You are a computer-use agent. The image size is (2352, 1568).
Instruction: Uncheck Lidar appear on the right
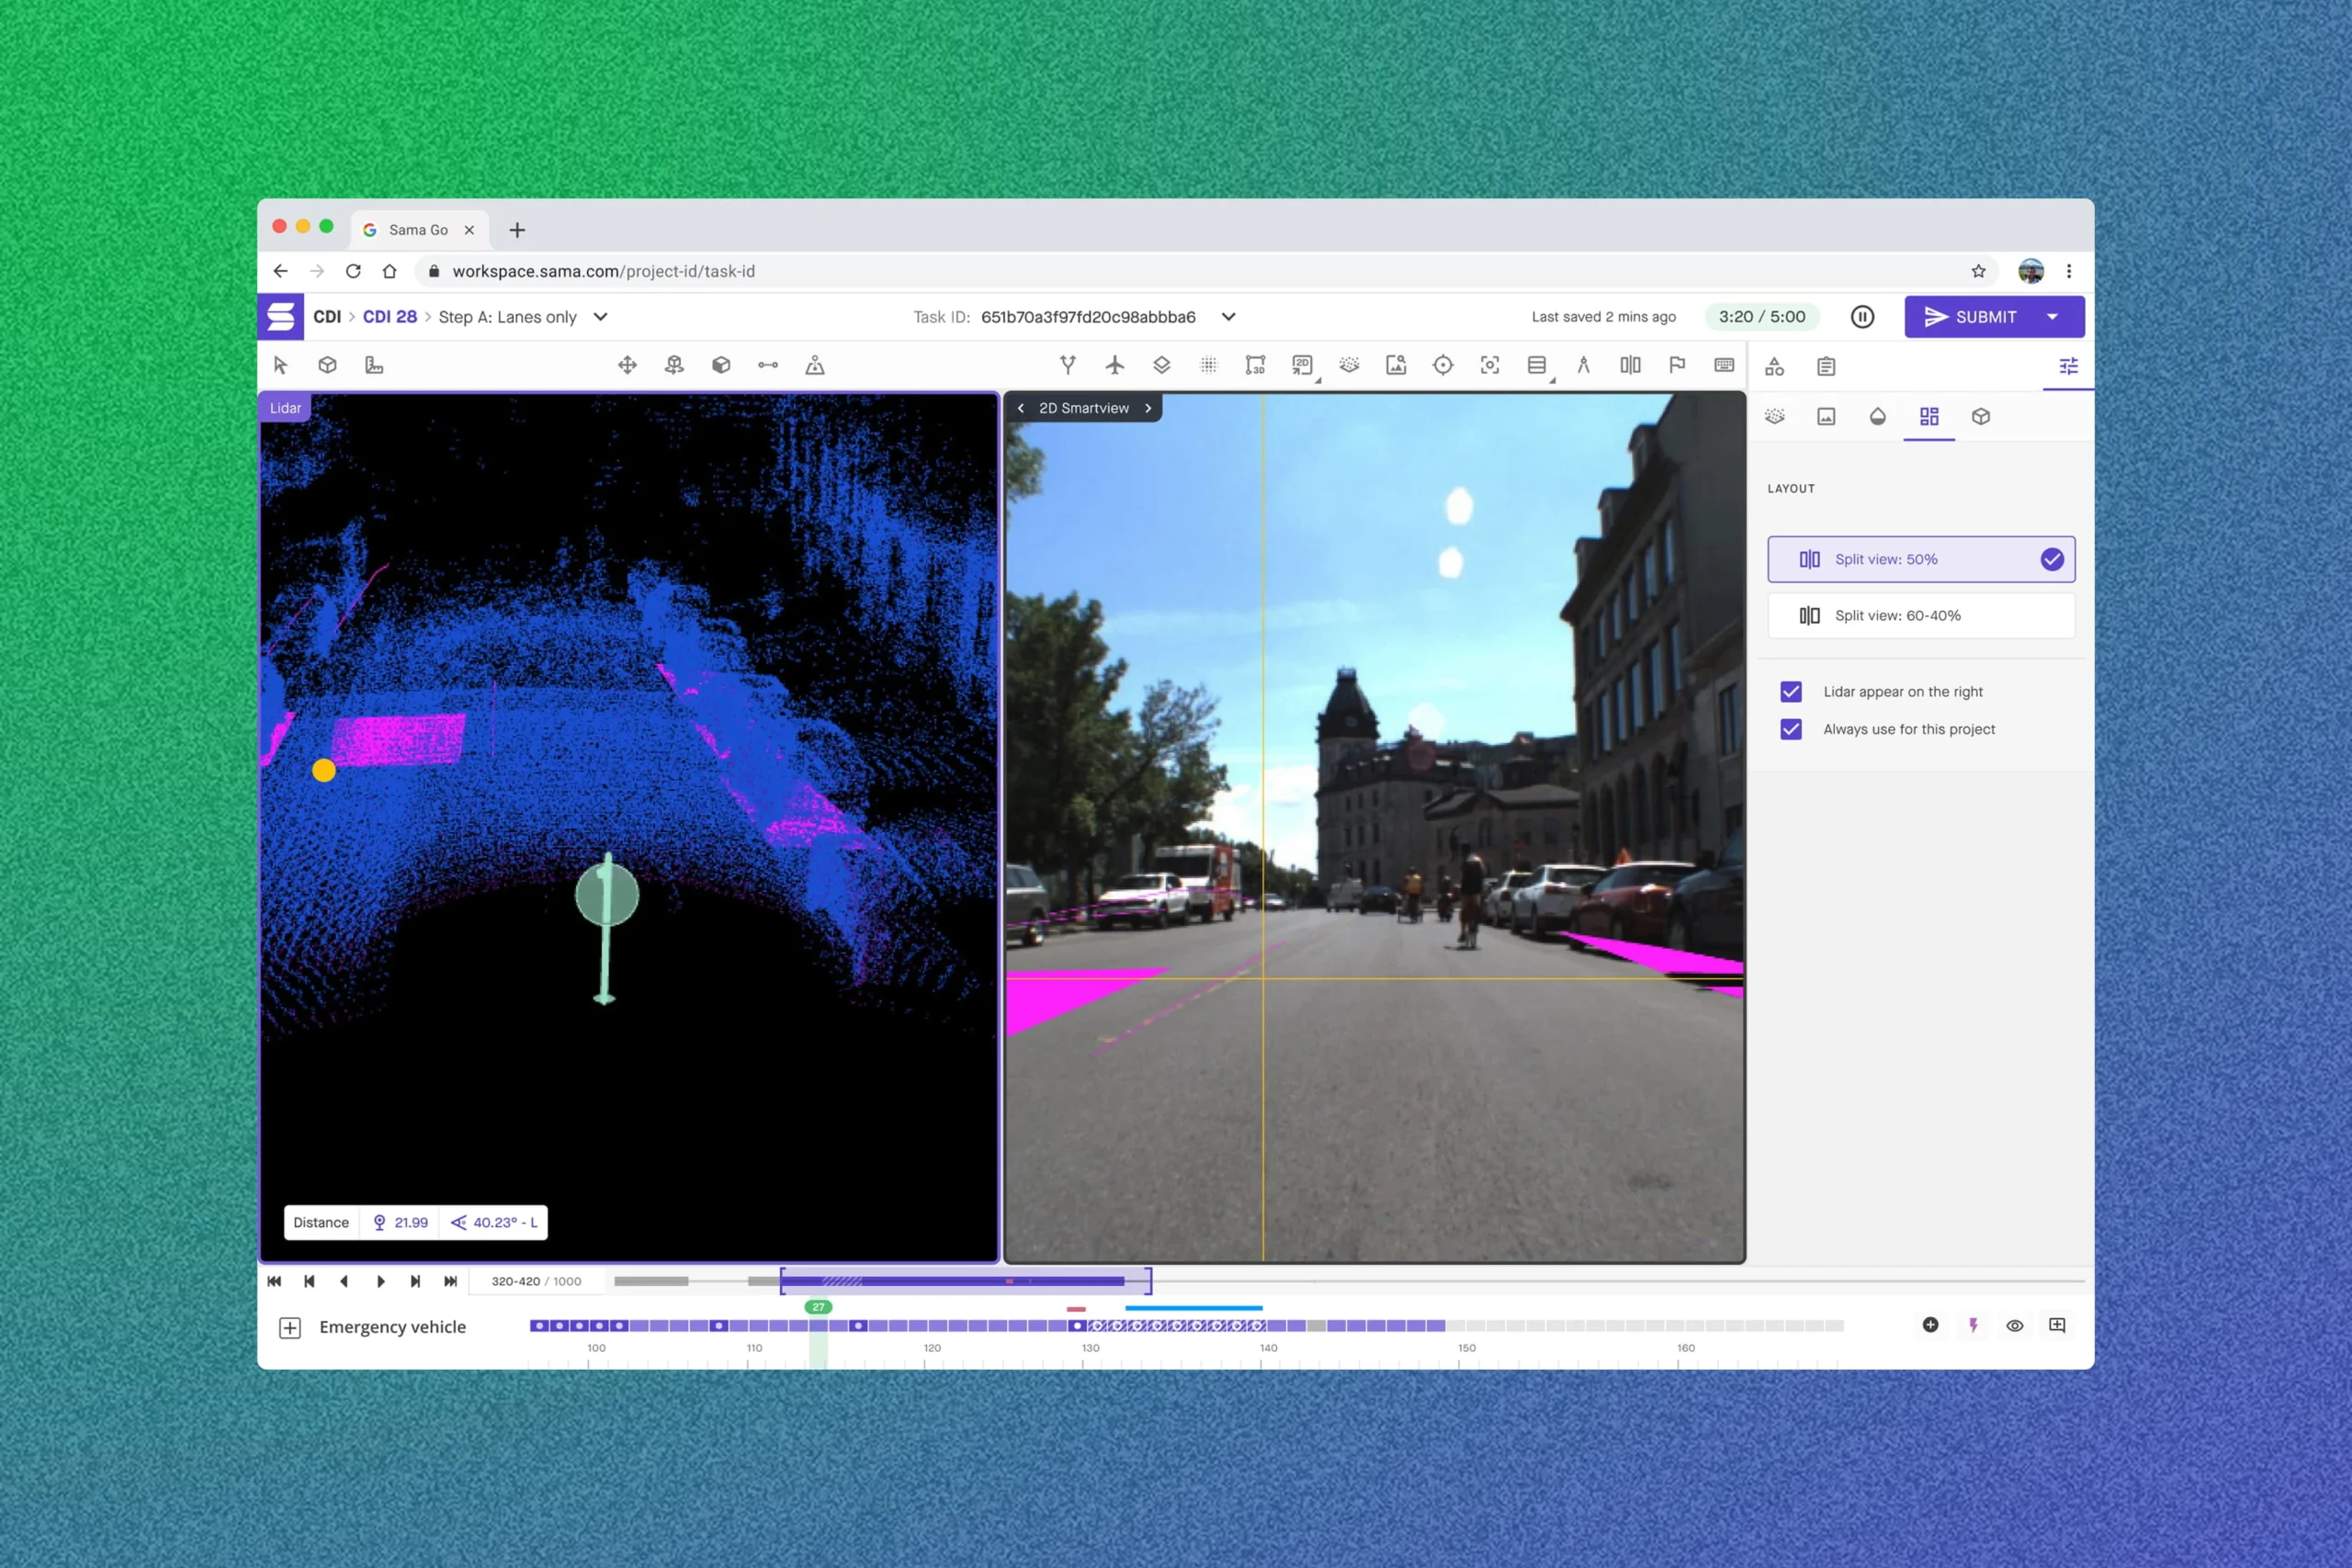point(1790,691)
